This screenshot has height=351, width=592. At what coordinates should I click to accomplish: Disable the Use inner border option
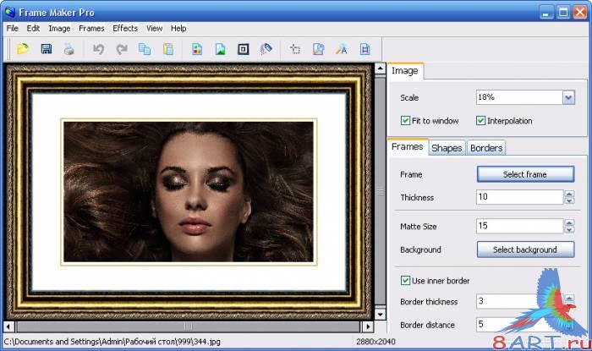pos(405,280)
